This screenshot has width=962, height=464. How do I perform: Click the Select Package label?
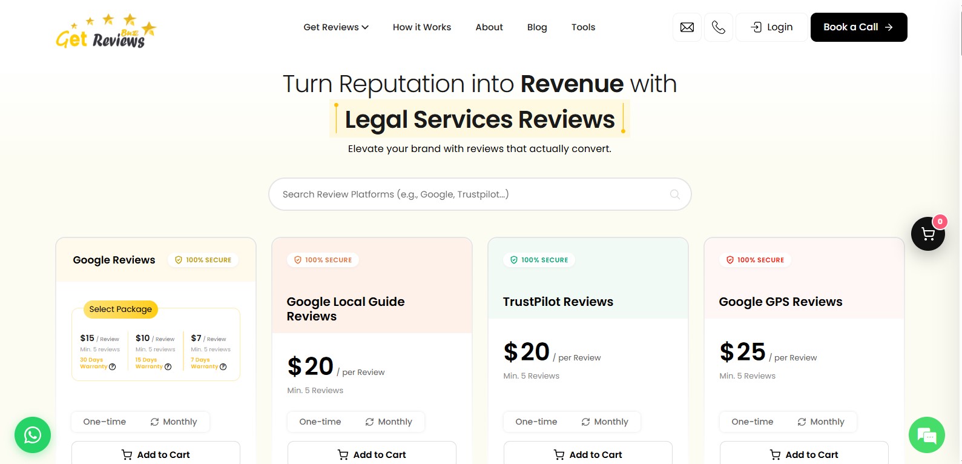click(120, 309)
